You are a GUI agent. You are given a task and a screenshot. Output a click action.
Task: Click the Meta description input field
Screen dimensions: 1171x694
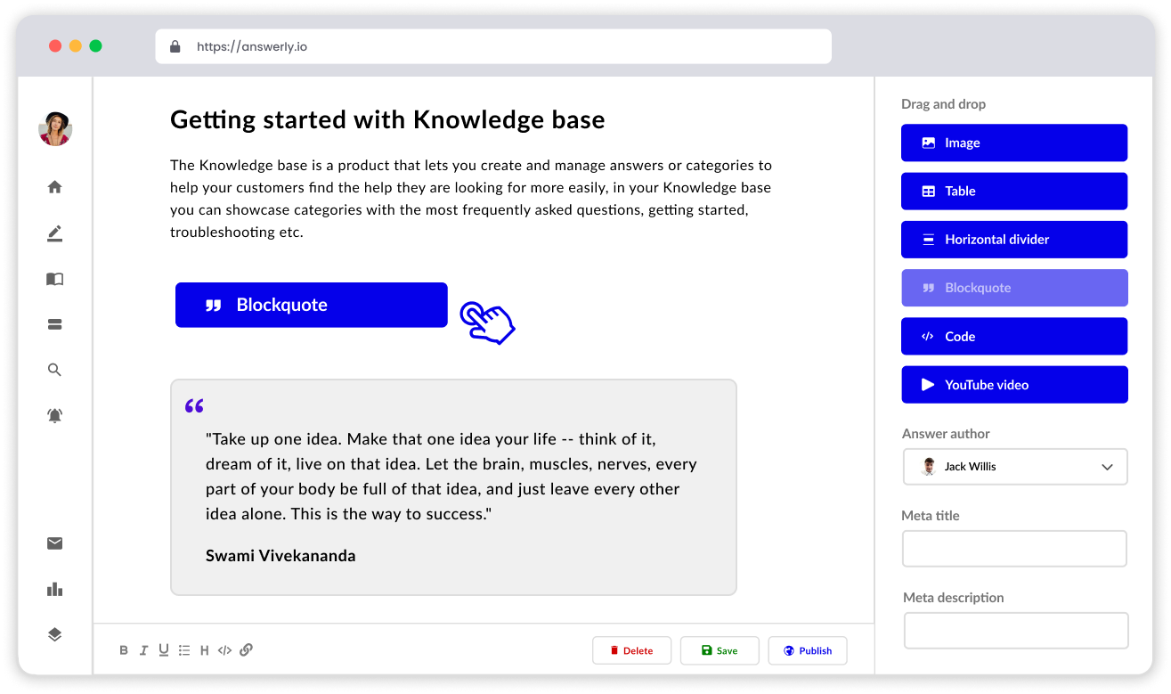coord(1016,631)
